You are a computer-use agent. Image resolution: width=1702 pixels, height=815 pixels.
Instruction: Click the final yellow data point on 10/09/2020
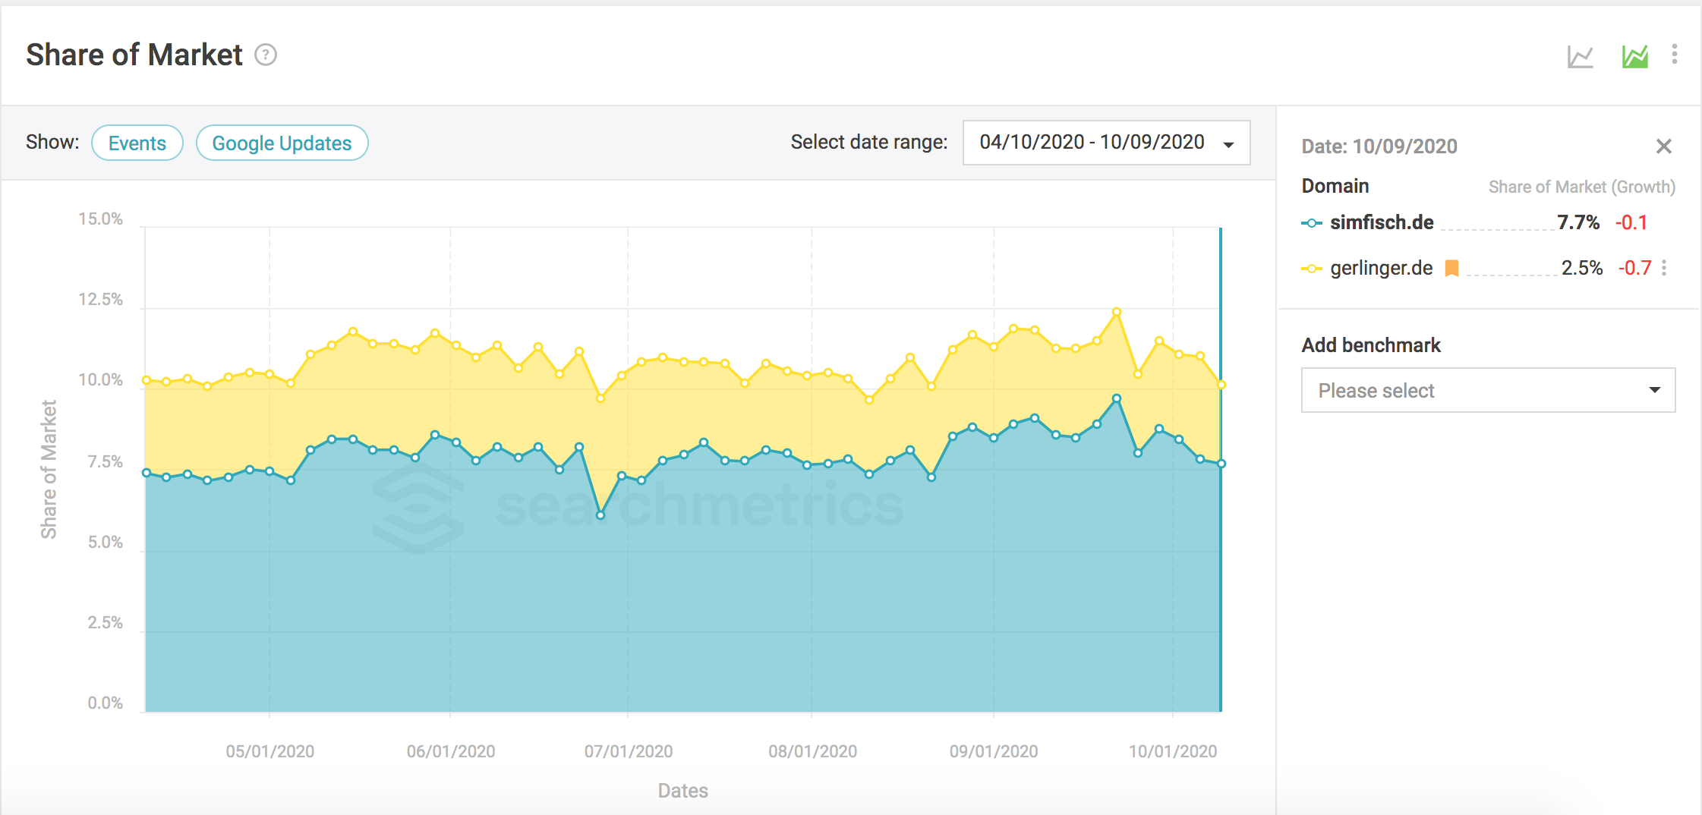(x=1221, y=385)
